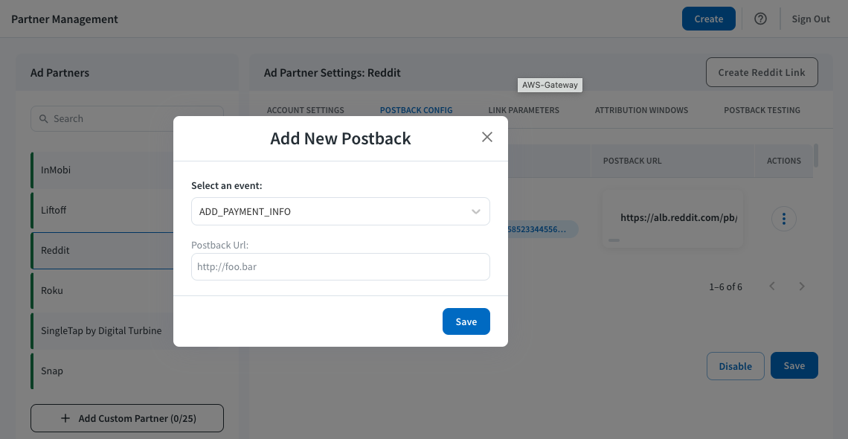Click Create Reddit Link button
Viewport: 848px width, 439px height.
[762, 72]
